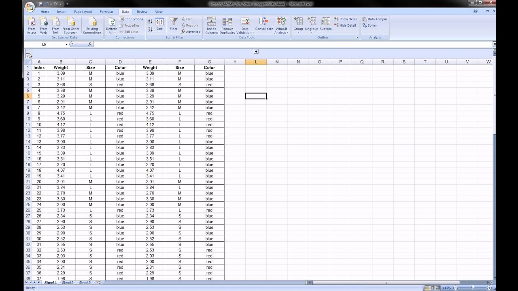Open Existing Connections
Screen dimensions: 518x291
pyautogui.click(x=92, y=25)
